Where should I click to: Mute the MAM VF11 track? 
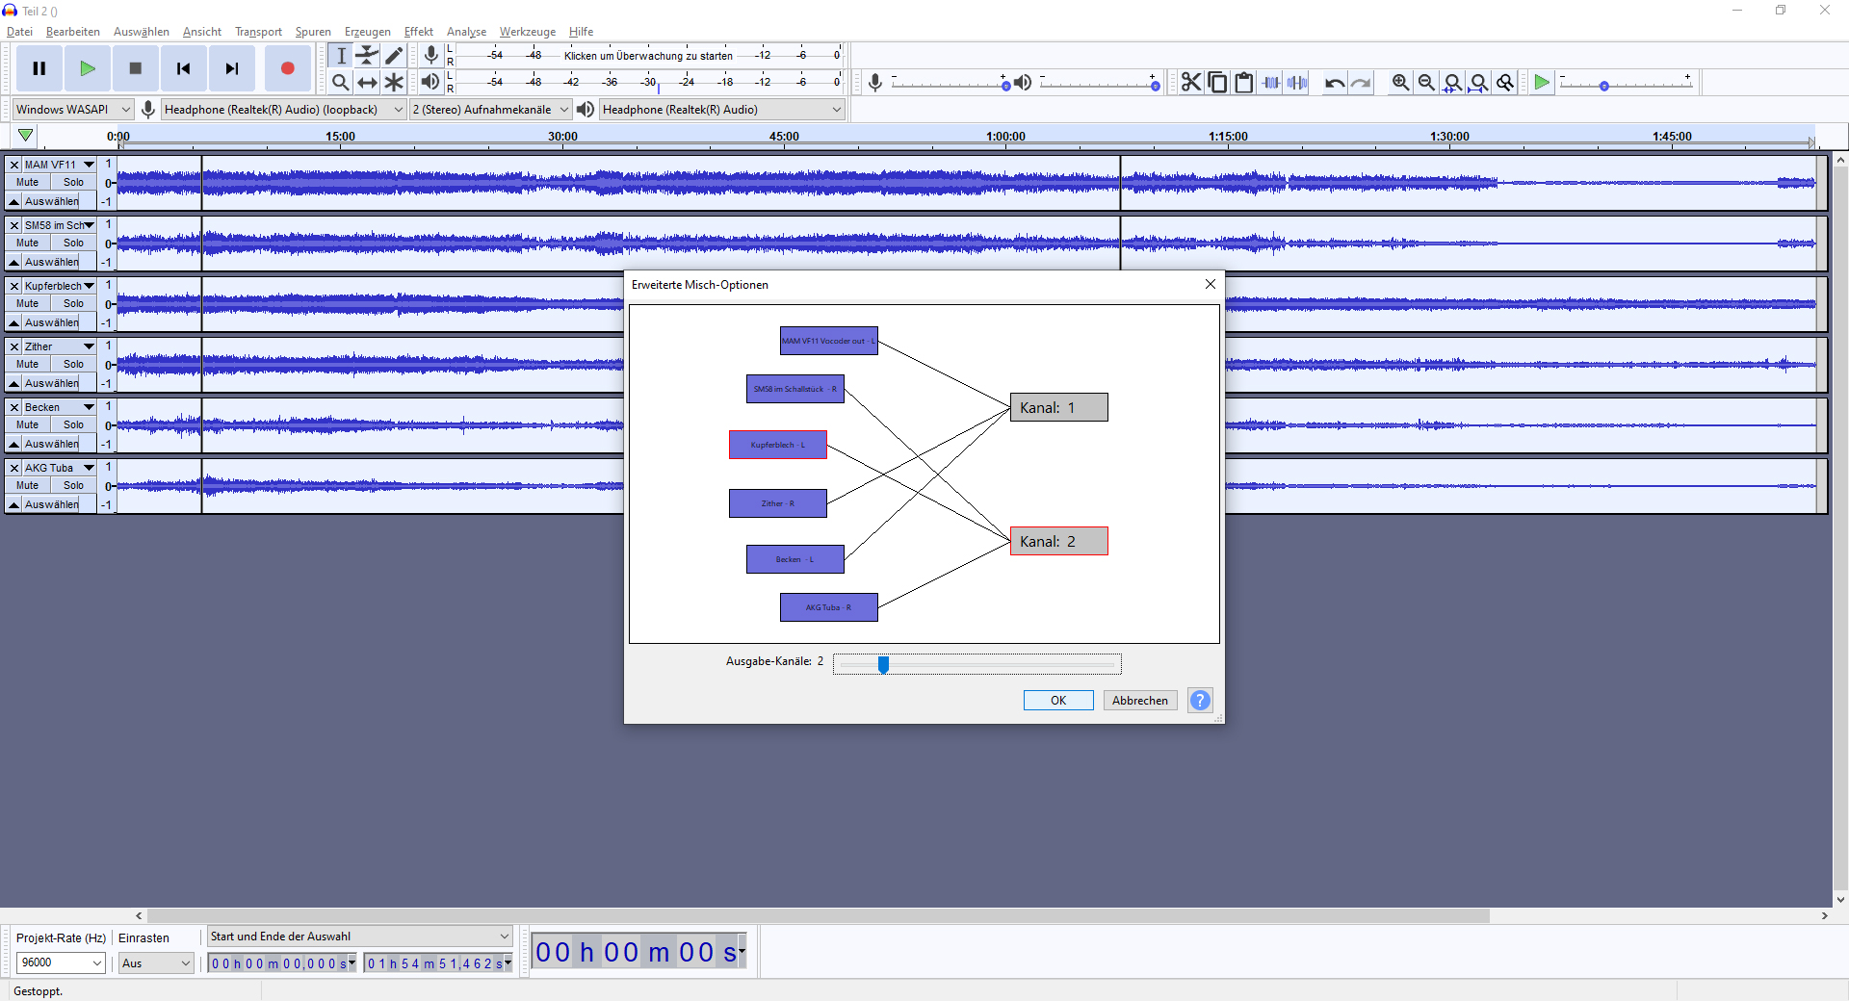[x=28, y=182]
